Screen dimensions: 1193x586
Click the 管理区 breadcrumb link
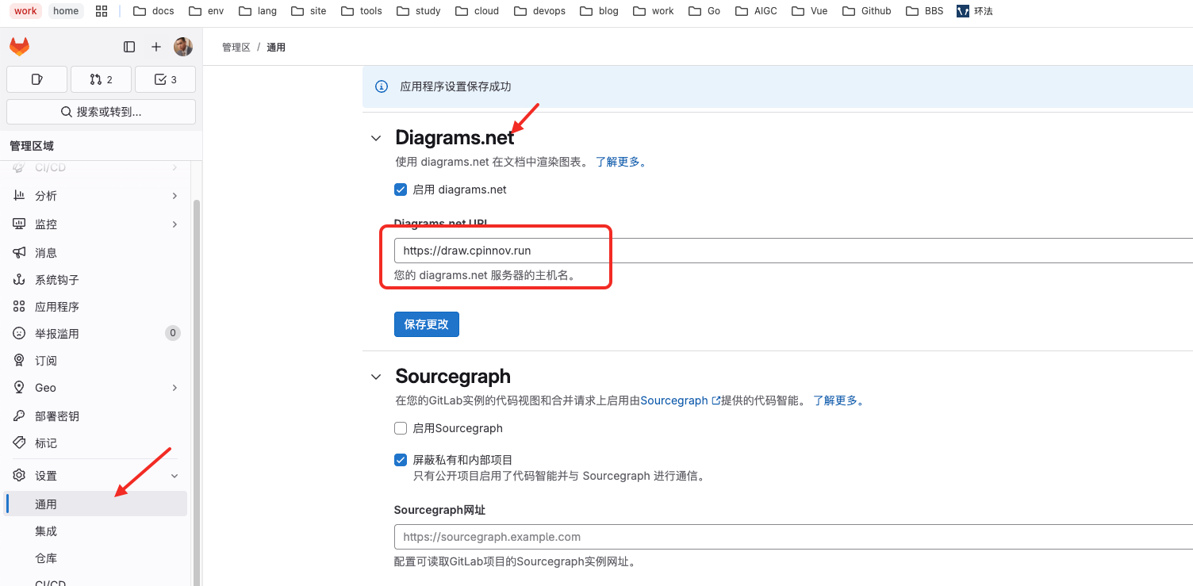236,48
